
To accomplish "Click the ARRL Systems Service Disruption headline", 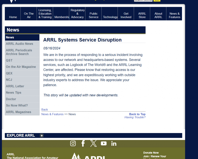I will point(82,40).
